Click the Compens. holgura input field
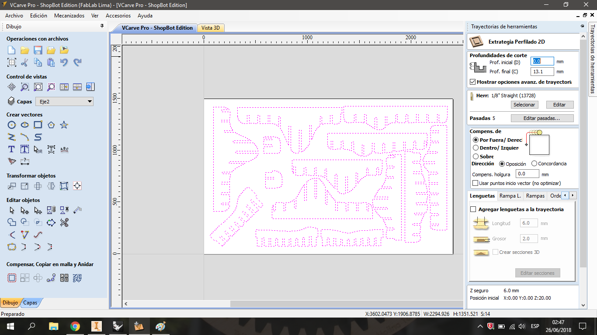Image resolution: width=597 pixels, height=335 pixels. [x=527, y=174]
